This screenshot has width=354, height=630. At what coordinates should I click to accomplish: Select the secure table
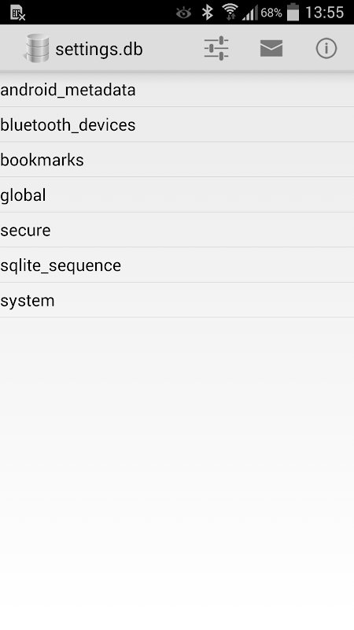pos(177,230)
